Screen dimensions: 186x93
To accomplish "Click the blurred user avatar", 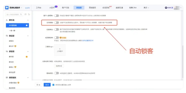I will pos(177,8).
